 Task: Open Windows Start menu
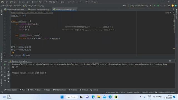(x=62, y=97)
